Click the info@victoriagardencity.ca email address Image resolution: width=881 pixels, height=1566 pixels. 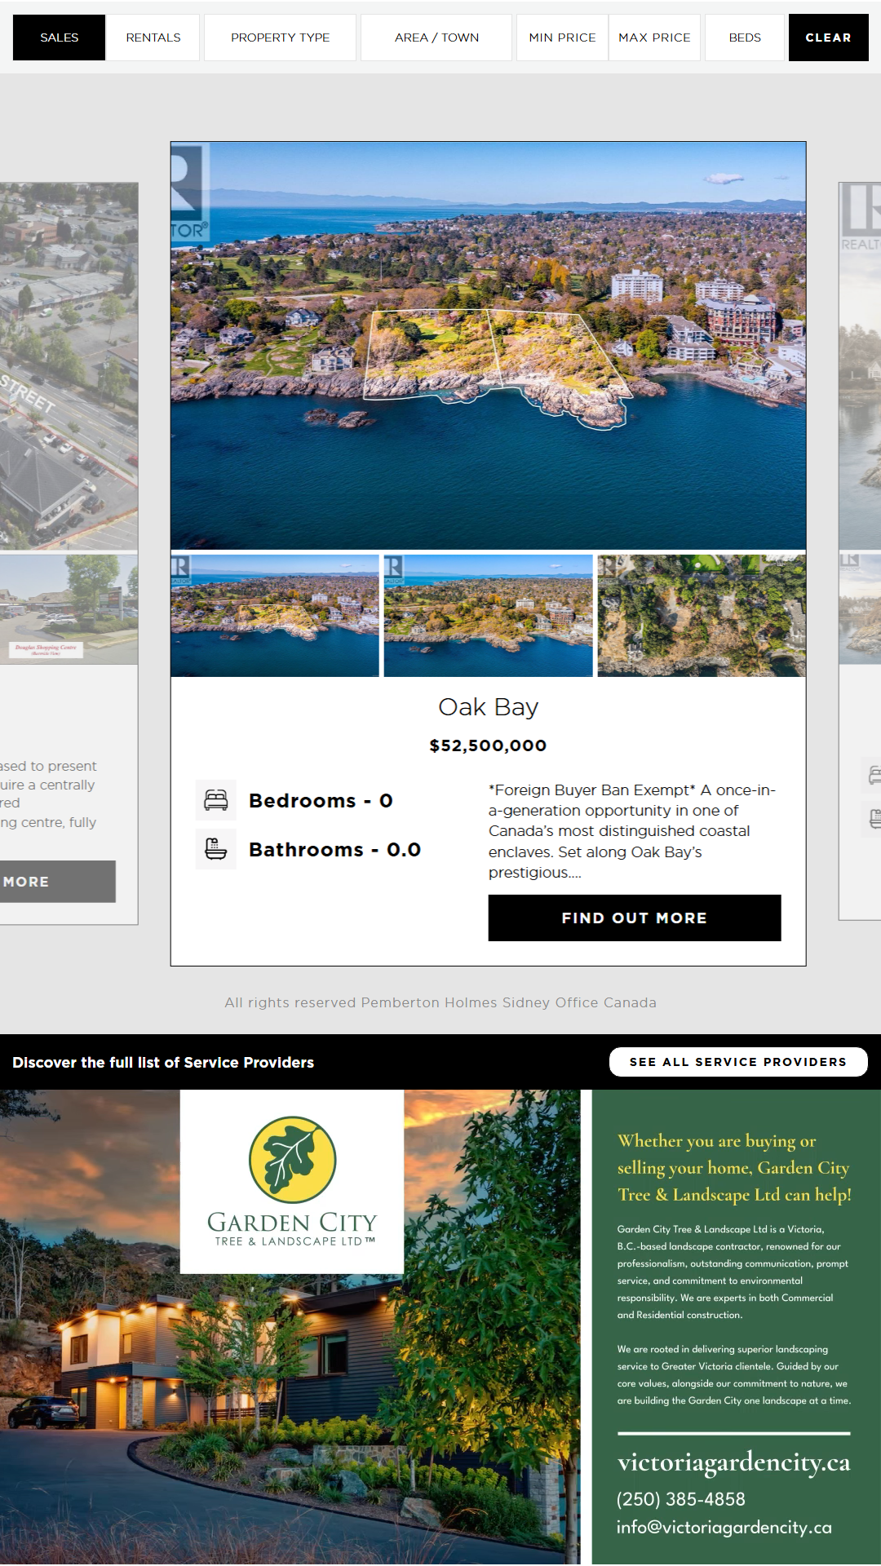(x=724, y=1528)
